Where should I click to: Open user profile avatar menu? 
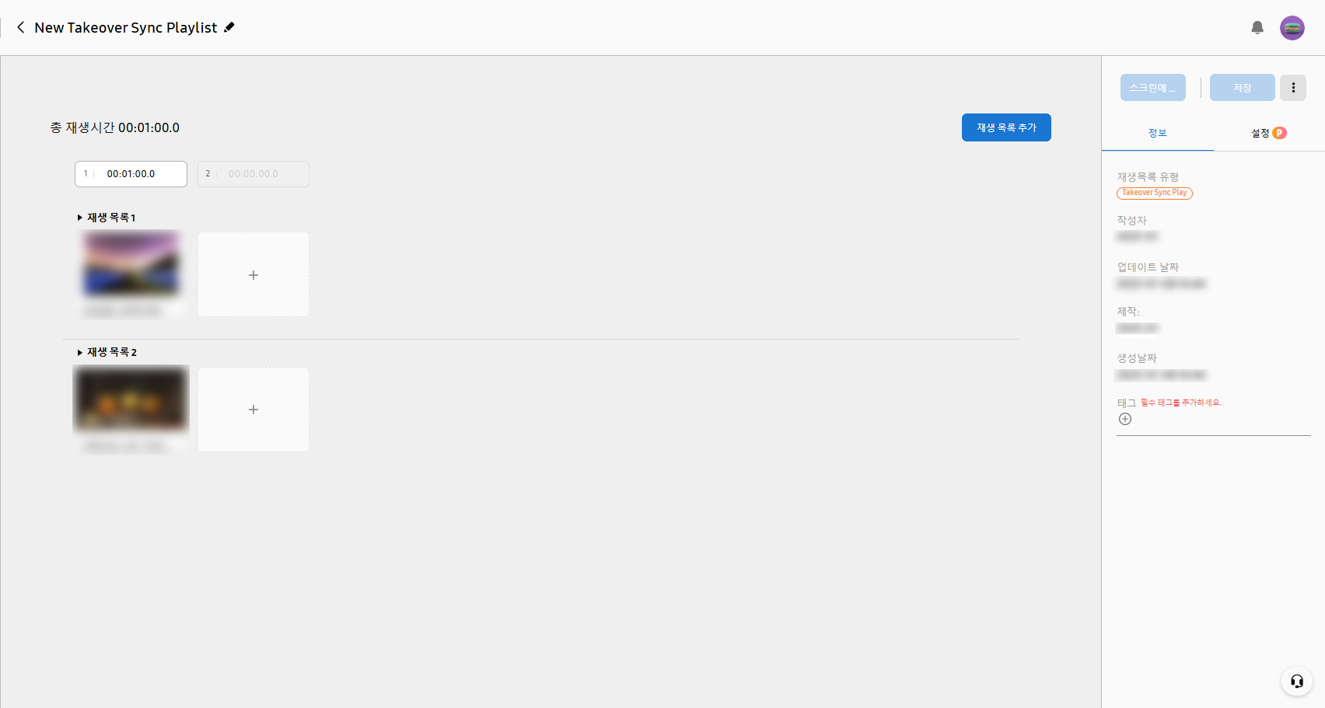pyautogui.click(x=1292, y=28)
